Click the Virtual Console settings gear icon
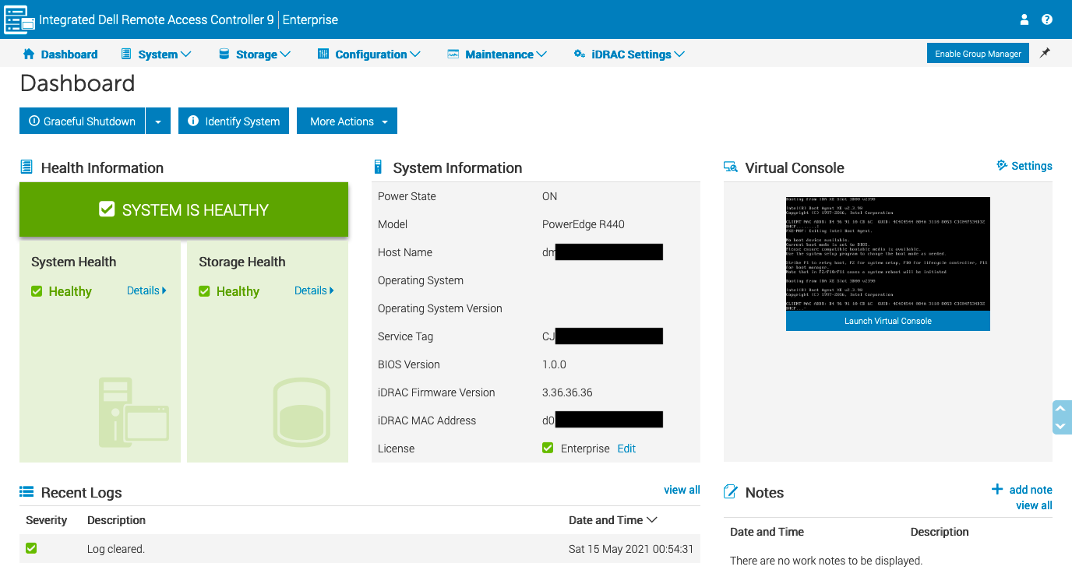Screen dimensions: 1072x584 tap(1002, 166)
